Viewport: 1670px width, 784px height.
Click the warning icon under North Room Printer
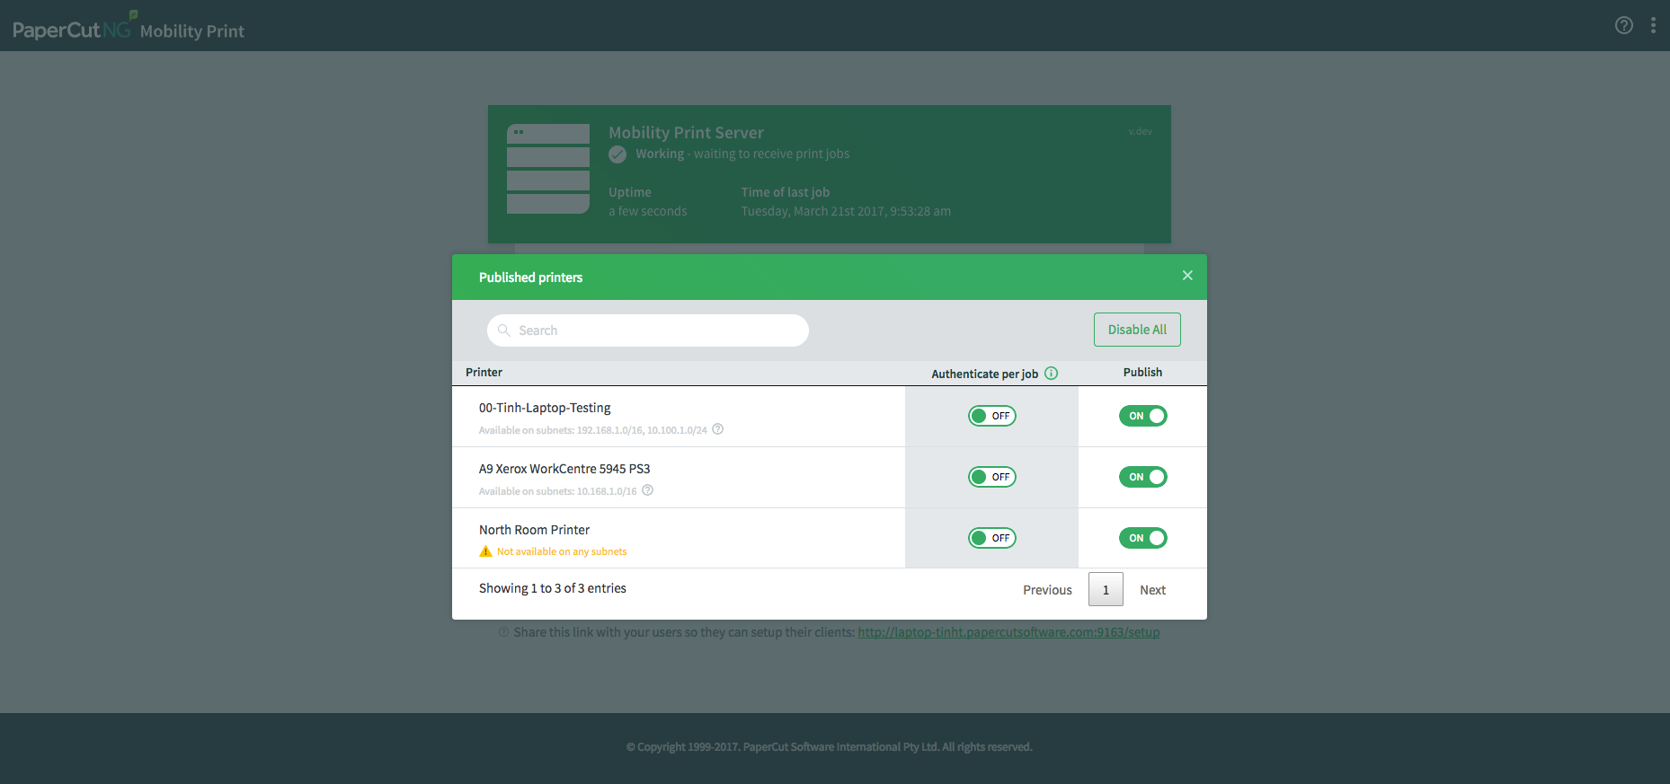(x=485, y=551)
